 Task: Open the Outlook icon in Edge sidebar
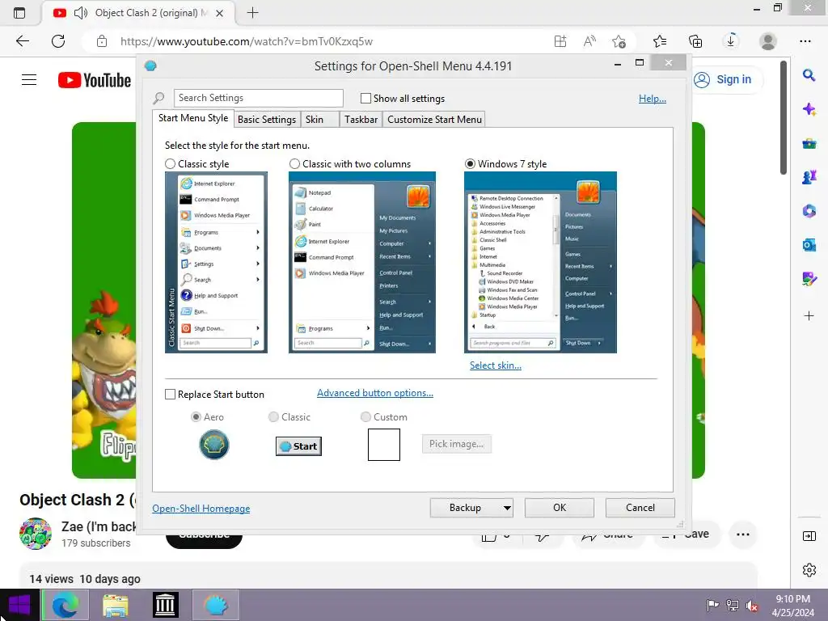click(809, 245)
